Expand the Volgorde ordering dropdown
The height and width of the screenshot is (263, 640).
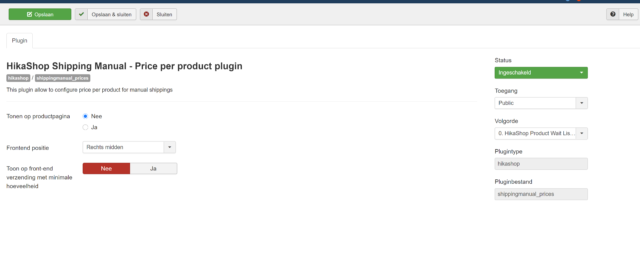(x=541, y=133)
